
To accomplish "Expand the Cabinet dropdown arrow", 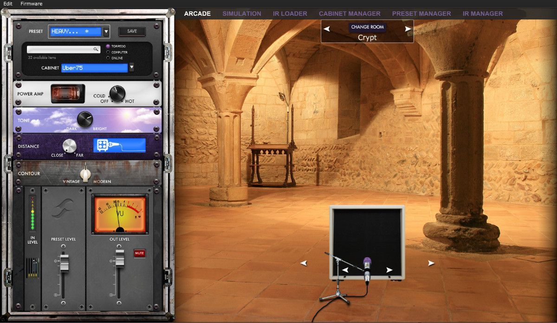I will tap(131, 68).
